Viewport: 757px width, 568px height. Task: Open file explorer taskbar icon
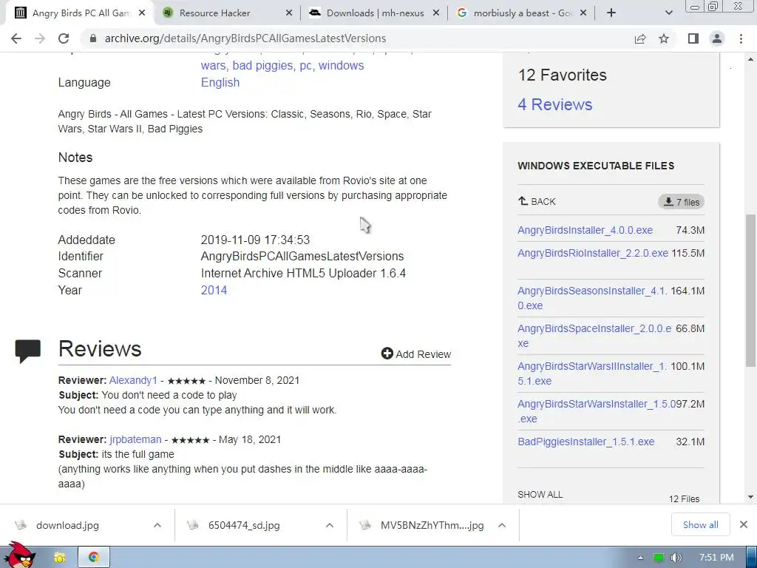60,558
